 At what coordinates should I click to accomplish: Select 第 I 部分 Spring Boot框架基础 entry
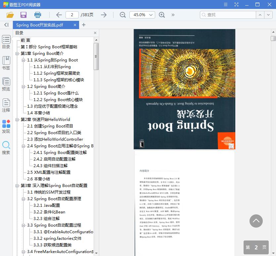coord(49,47)
